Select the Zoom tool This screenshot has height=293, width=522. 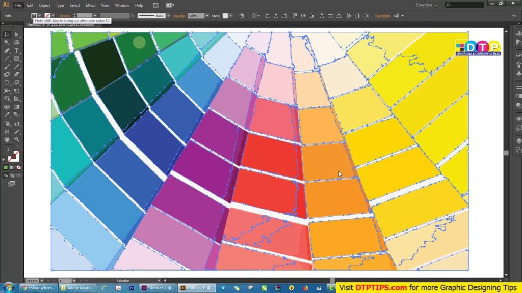[x=16, y=138]
